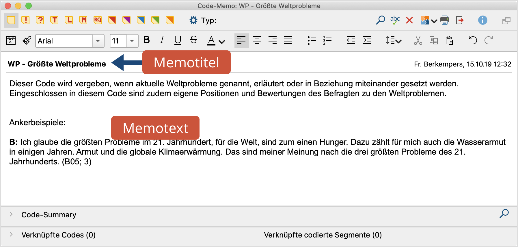Align text left
The width and height of the screenshot is (518, 247).
(241, 40)
